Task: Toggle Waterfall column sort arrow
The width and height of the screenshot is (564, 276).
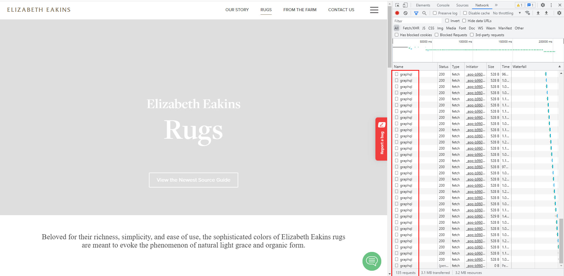Action: pyautogui.click(x=559, y=66)
